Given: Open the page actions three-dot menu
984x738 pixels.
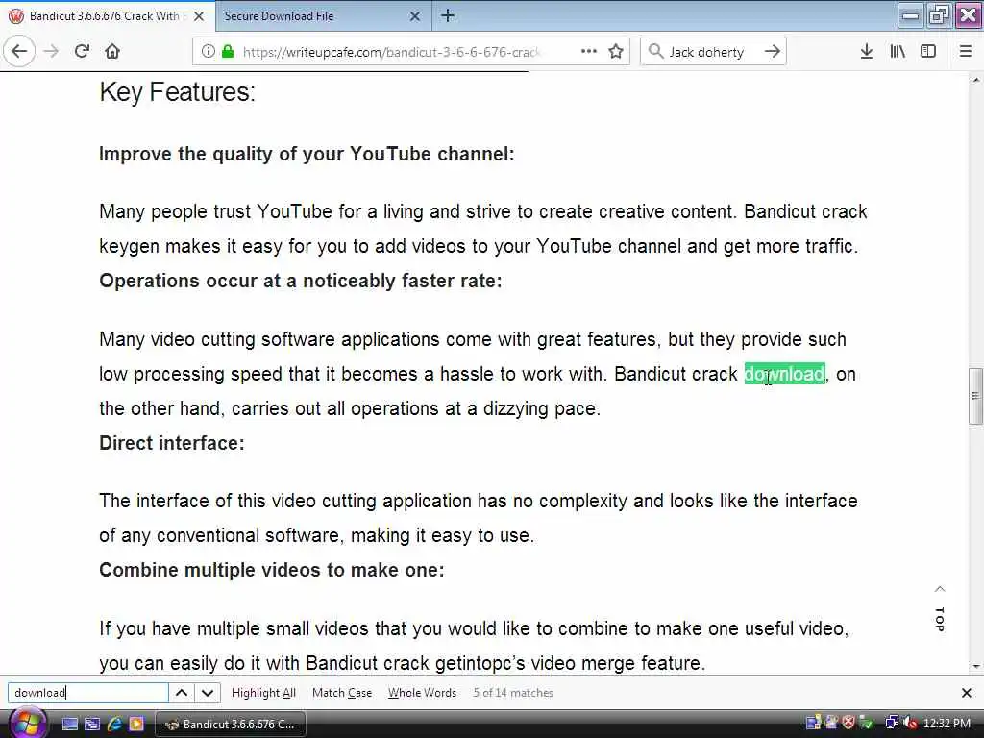Looking at the screenshot, I should (589, 52).
